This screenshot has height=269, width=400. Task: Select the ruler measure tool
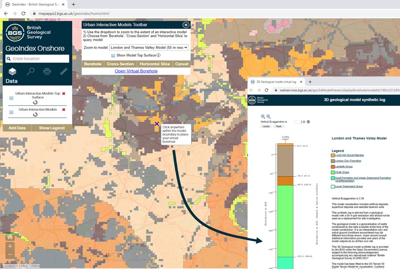click(x=63, y=71)
